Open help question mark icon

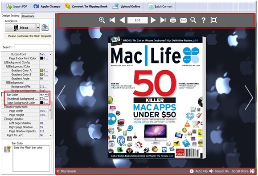tap(204, 20)
